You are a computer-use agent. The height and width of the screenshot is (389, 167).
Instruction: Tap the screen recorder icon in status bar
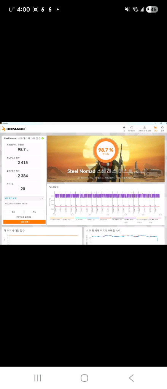[35, 9]
